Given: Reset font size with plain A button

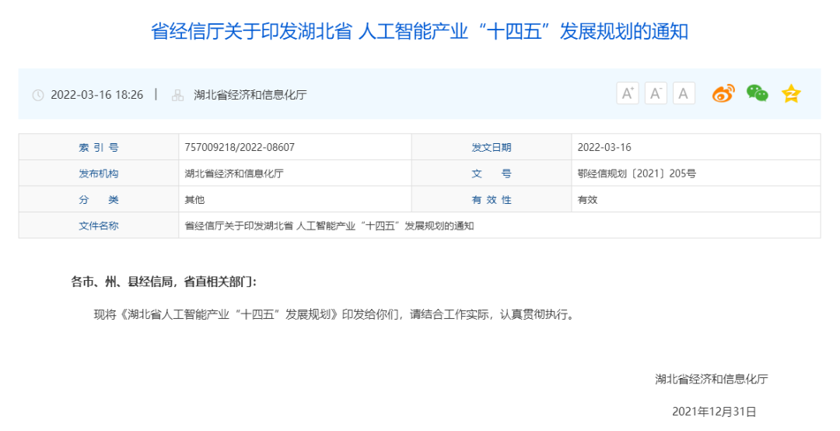Looking at the screenshot, I should click(684, 94).
